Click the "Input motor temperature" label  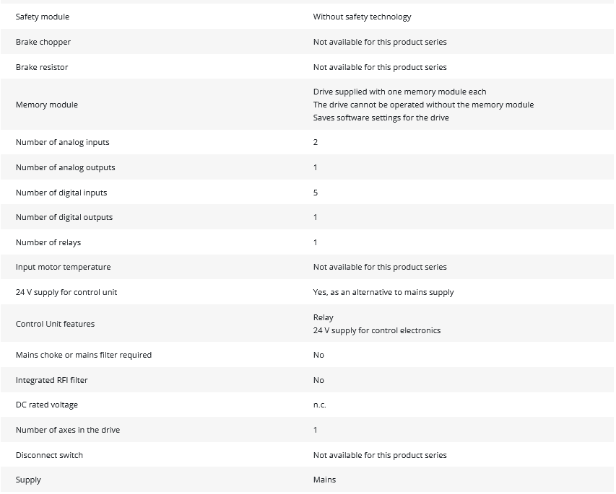(63, 267)
